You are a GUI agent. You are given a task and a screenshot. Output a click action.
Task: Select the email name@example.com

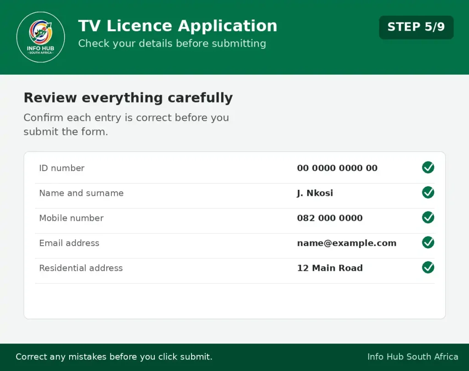click(x=347, y=243)
